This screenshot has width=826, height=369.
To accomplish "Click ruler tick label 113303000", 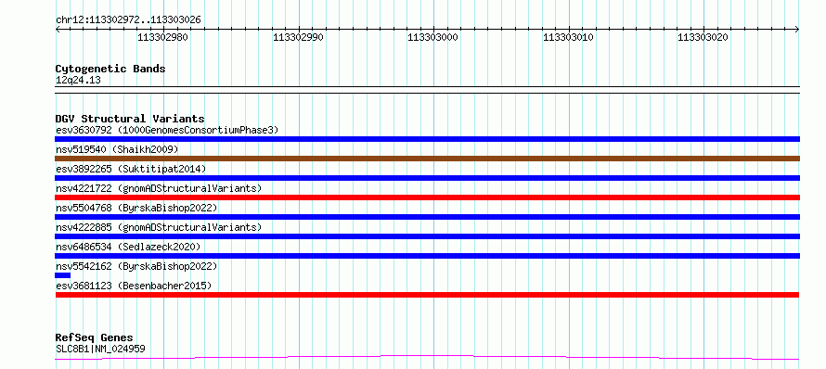I will tap(433, 37).
